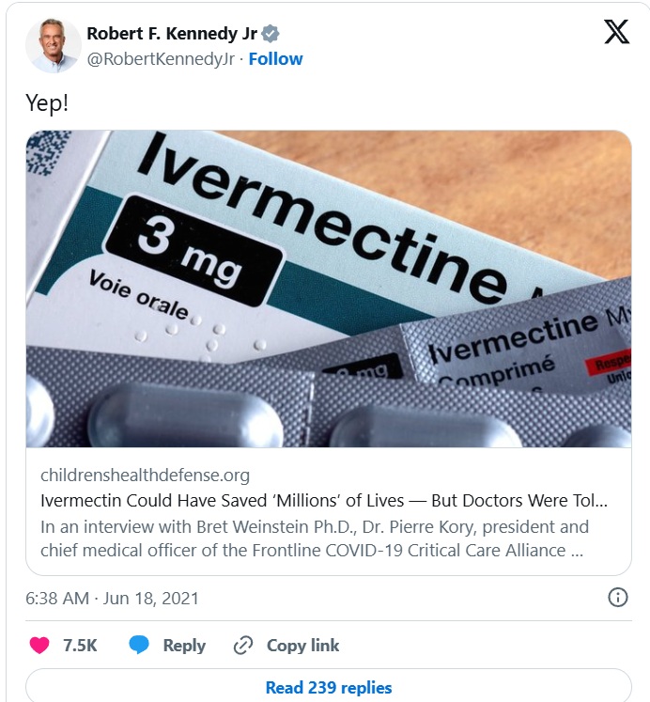Open the author's profile picture
Viewport: 650px width, 702px height.
click(54, 45)
